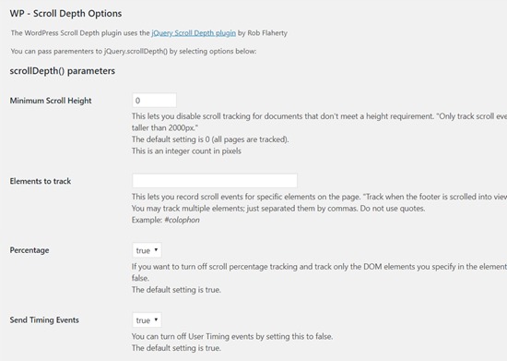507x361 pixels.
Task: Focus the Minimum Scroll Height input field
Action: pos(154,101)
